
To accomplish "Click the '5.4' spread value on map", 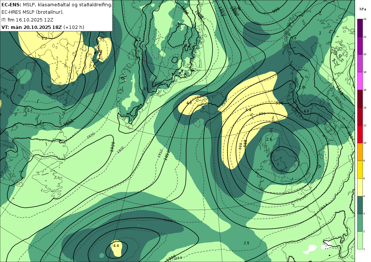I will point(249,110).
